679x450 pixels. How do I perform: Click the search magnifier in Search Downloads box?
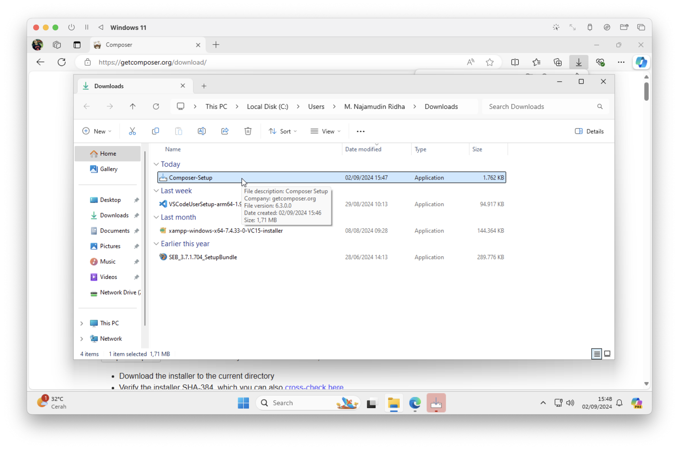pos(600,106)
